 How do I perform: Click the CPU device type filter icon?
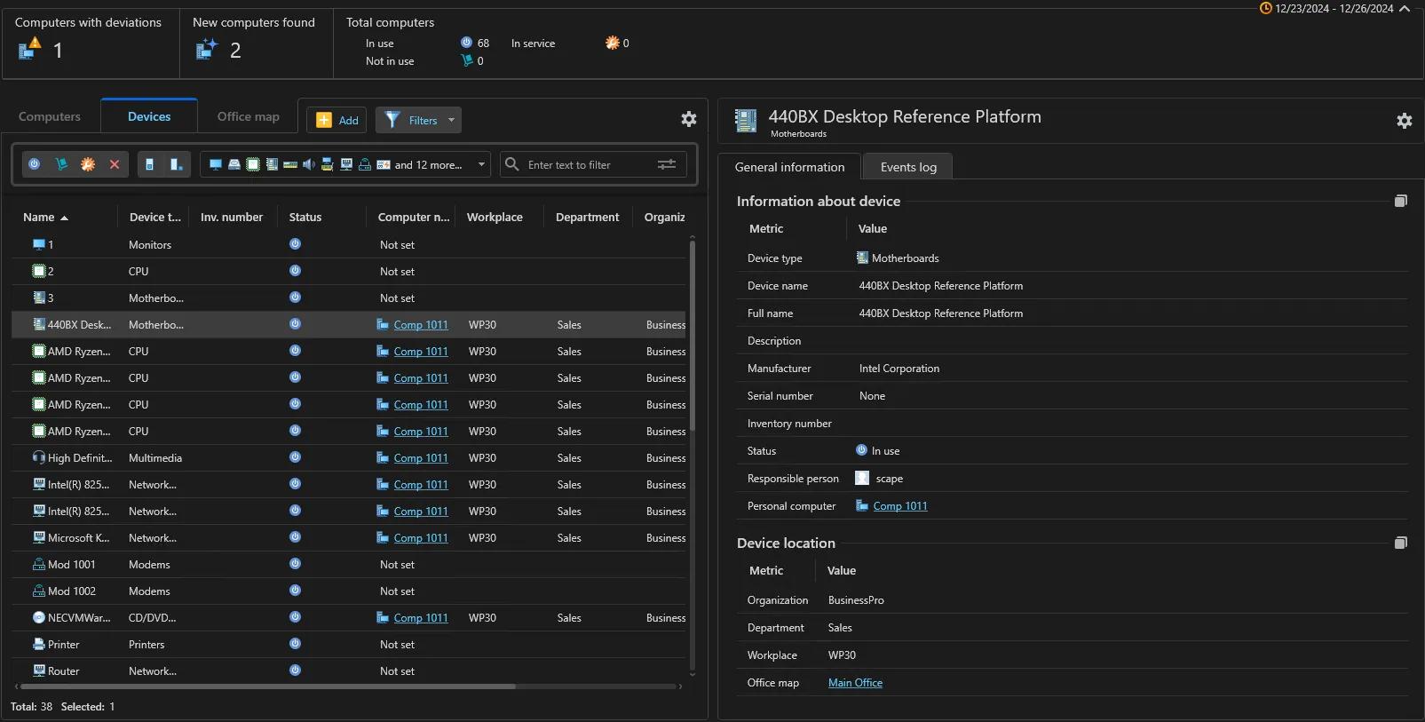point(253,164)
